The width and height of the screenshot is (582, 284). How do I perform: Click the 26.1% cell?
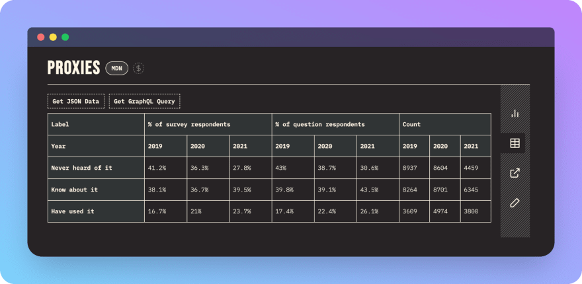[378, 211]
